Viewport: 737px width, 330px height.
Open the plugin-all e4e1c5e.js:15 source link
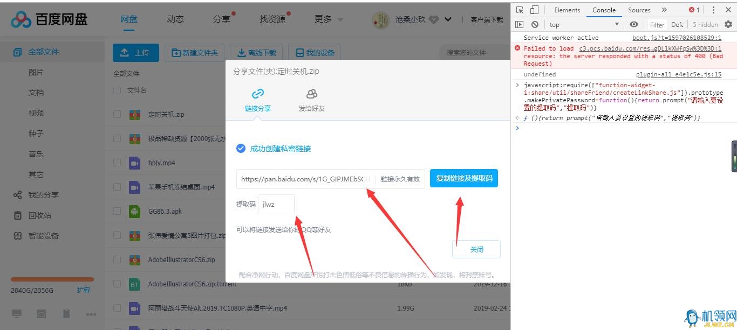point(679,74)
